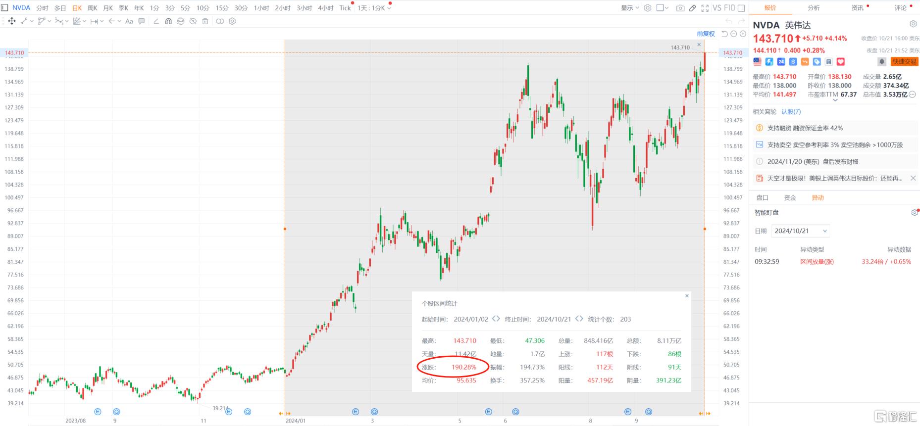Open the 评论 comments tab
Screen dimensions: 920x426
[901, 8]
